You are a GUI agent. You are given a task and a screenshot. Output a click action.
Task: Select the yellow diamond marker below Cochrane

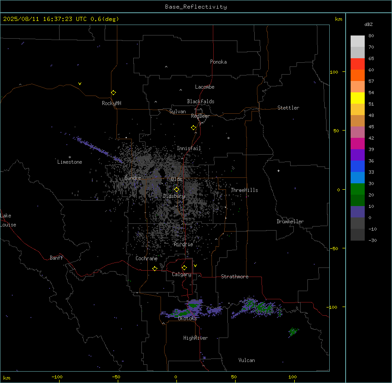155,268
